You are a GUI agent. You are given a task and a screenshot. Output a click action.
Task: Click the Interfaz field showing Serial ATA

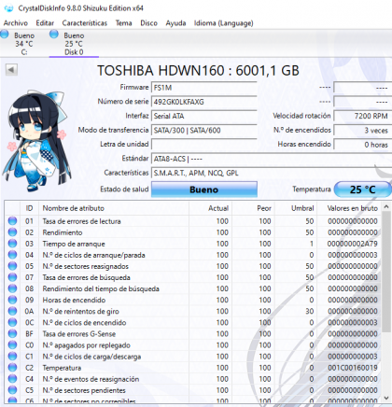pos(204,116)
